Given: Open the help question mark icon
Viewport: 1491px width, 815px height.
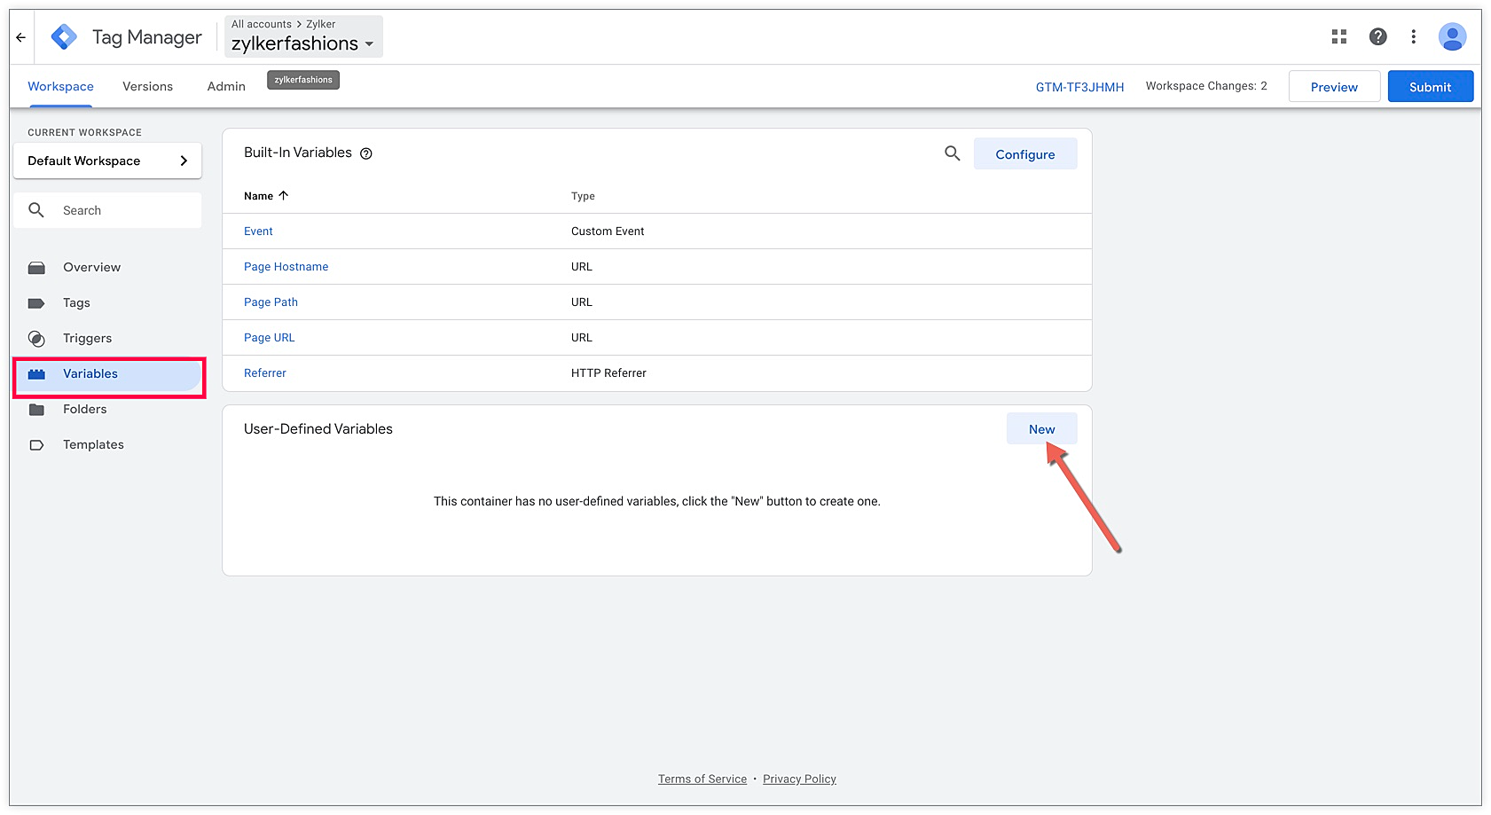Looking at the screenshot, I should 1377,36.
